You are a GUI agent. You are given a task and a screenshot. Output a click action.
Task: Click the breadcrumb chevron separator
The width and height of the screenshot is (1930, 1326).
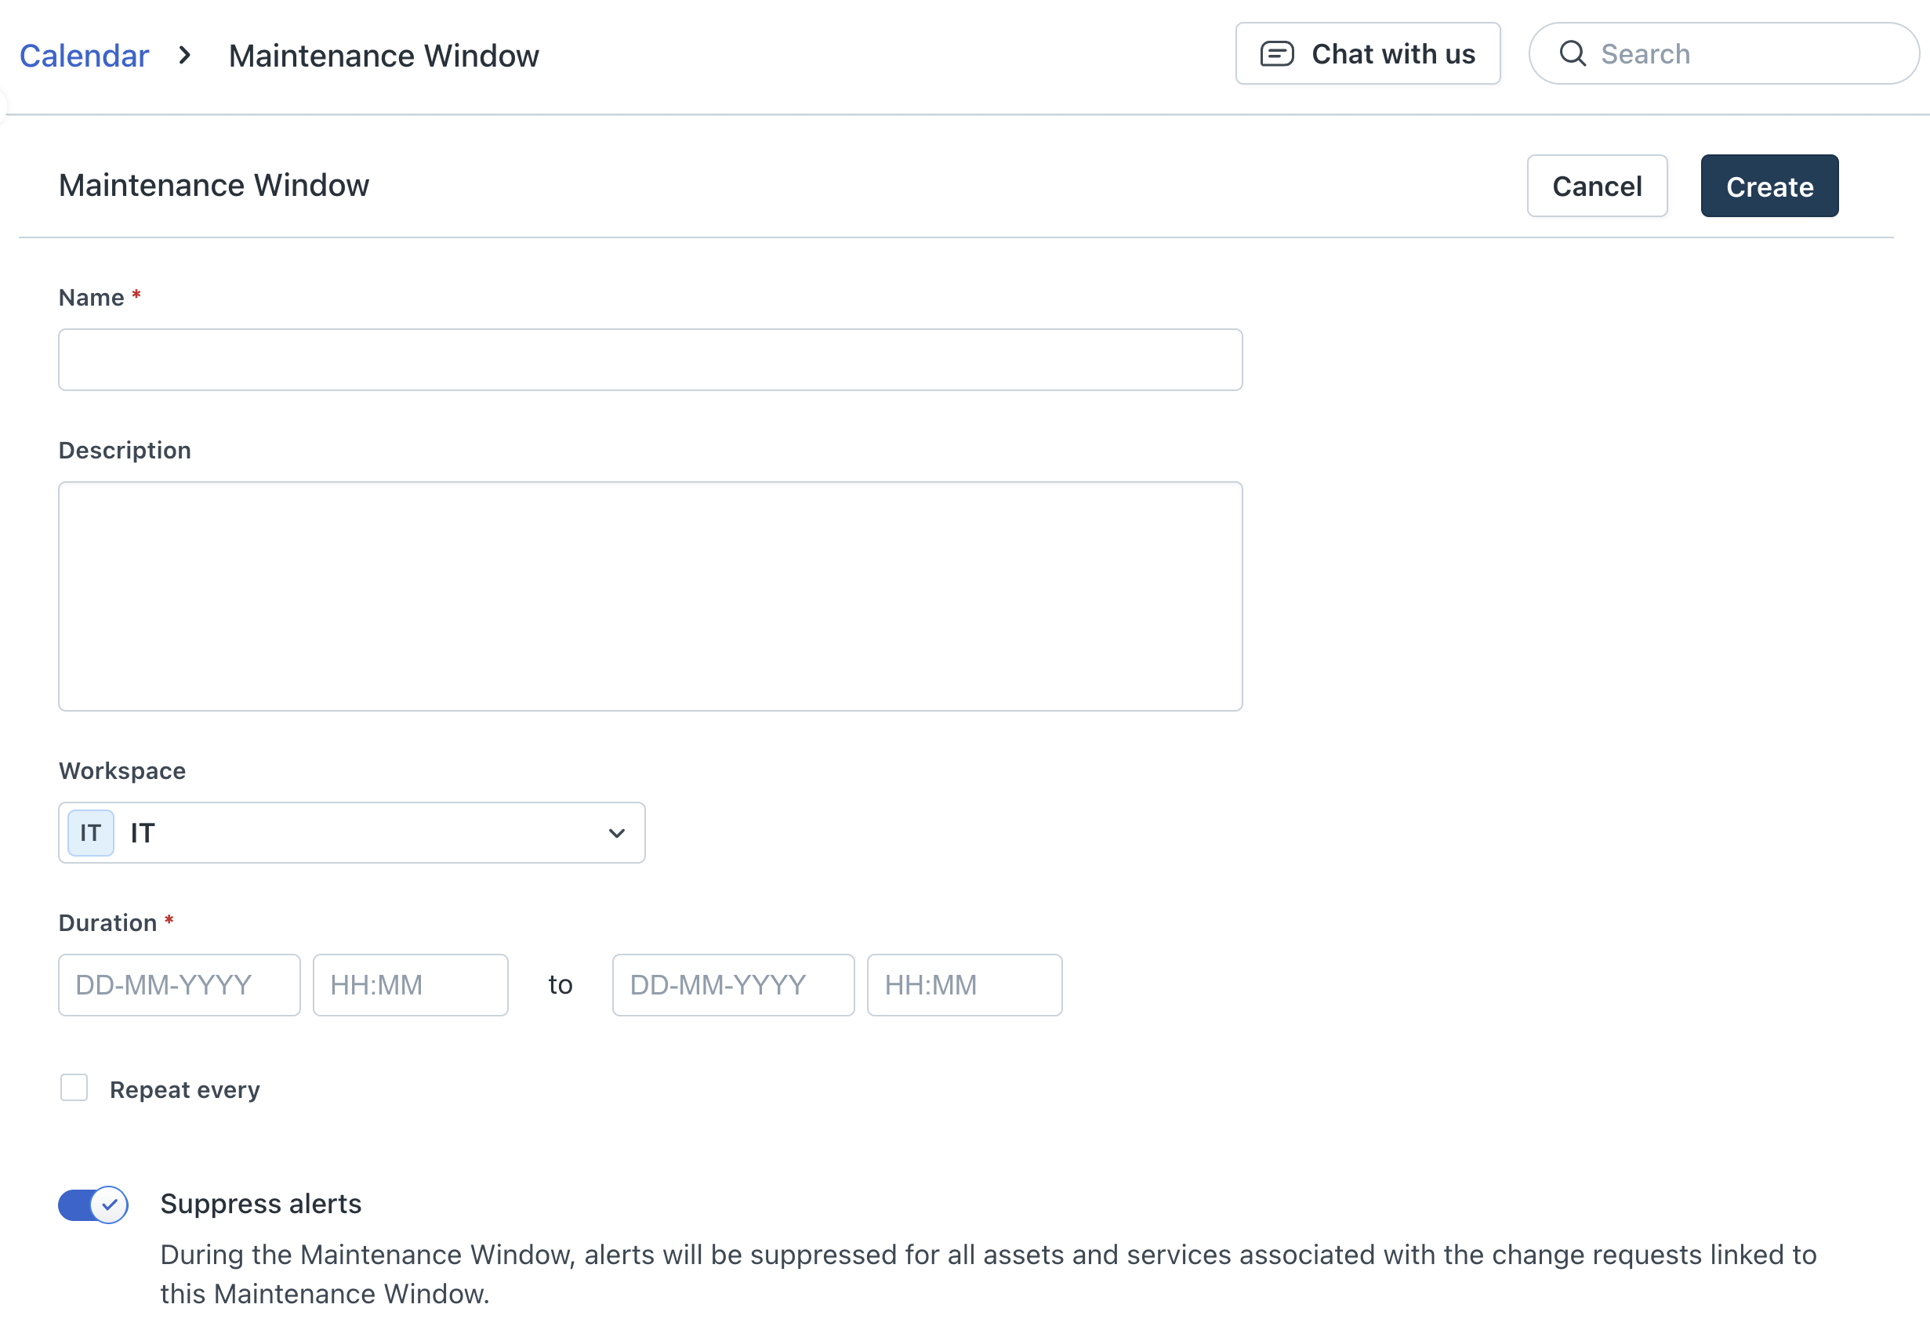tap(185, 56)
